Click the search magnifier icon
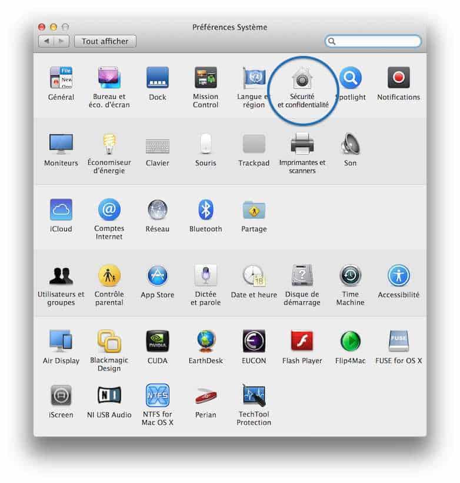This screenshot has width=460, height=483. [332, 41]
